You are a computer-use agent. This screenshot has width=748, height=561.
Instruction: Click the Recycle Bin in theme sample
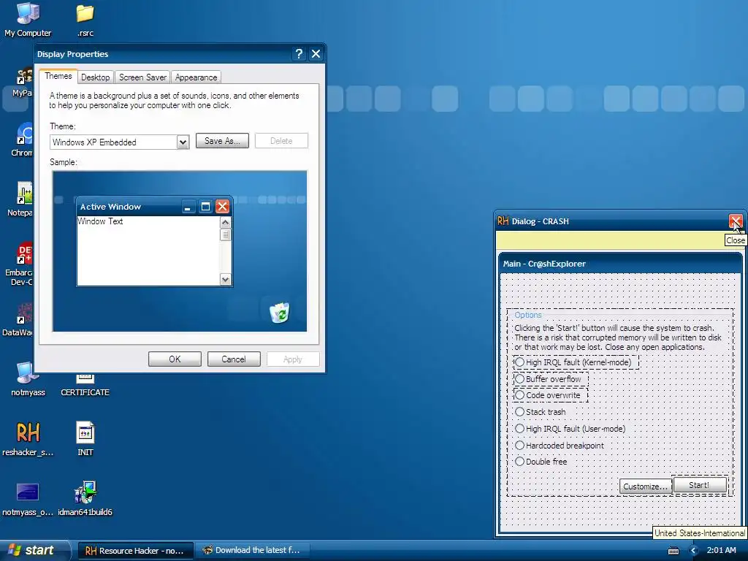(280, 313)
